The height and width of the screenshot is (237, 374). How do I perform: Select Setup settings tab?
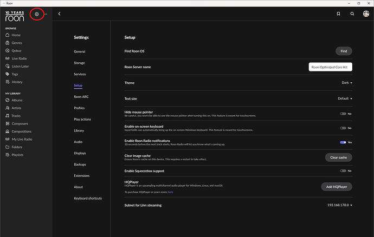tap(78, 85)
